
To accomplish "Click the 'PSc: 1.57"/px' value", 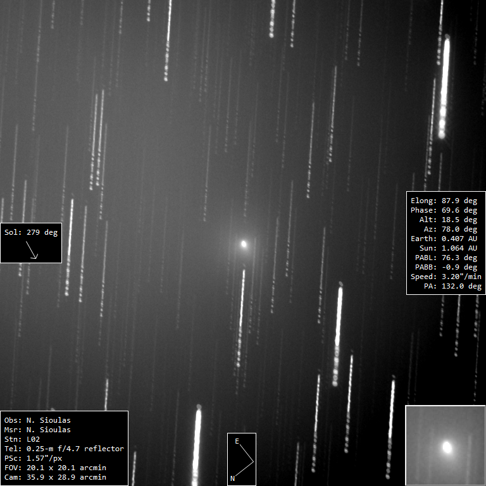I will 33,458.
